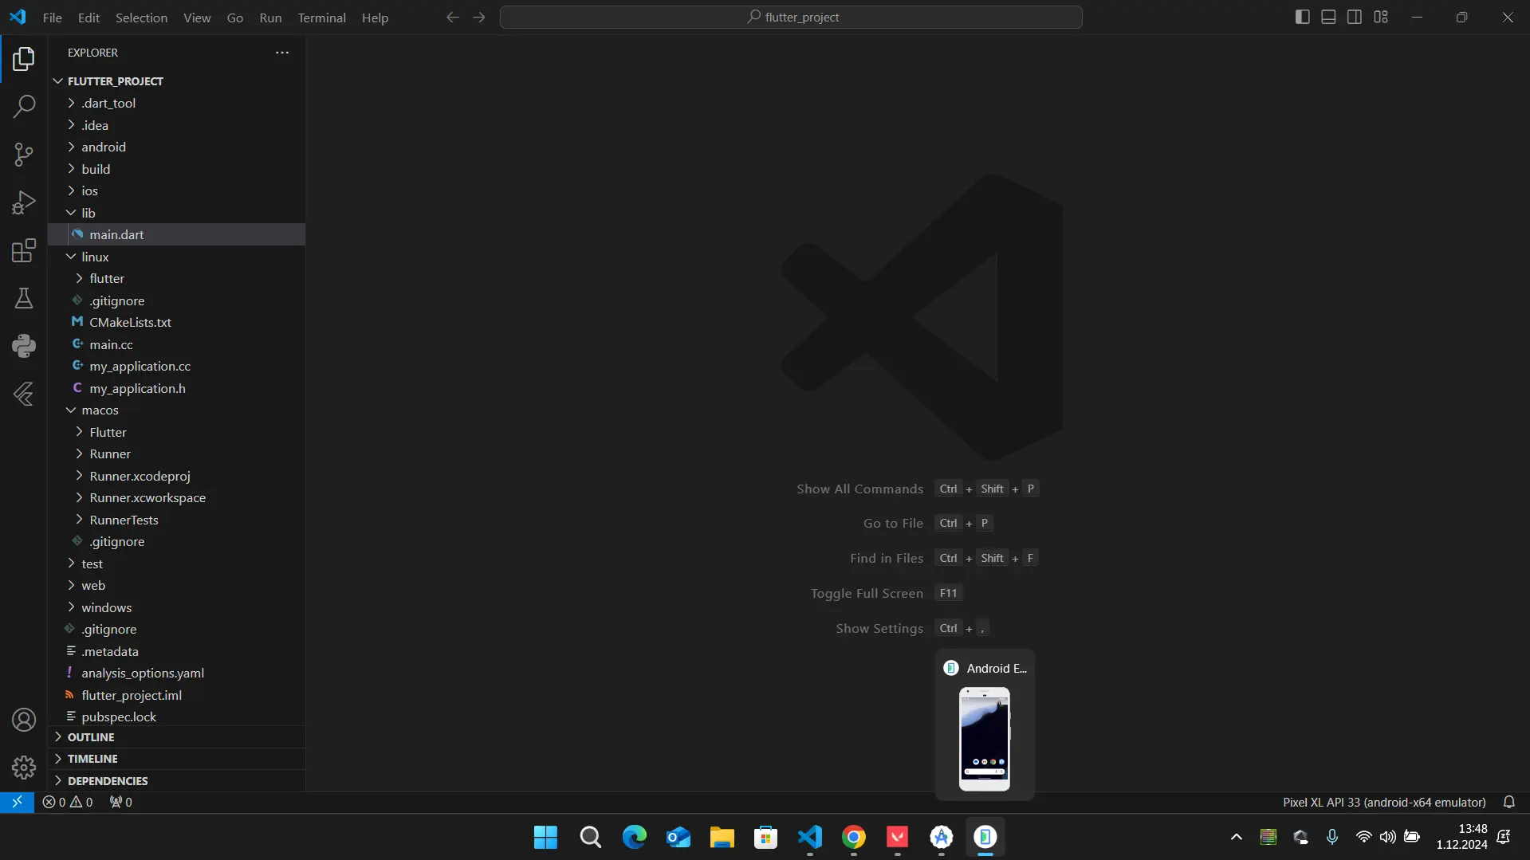Open the Flutter activity bar view

pos(24,394)
